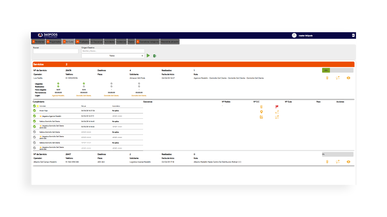Click requester Almacen 360 Pods
387x217 pixels.
point(137,78)
